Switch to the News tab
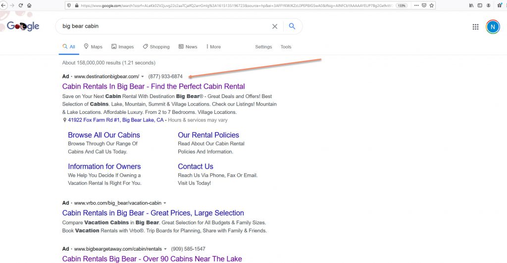 coord(188,47)
